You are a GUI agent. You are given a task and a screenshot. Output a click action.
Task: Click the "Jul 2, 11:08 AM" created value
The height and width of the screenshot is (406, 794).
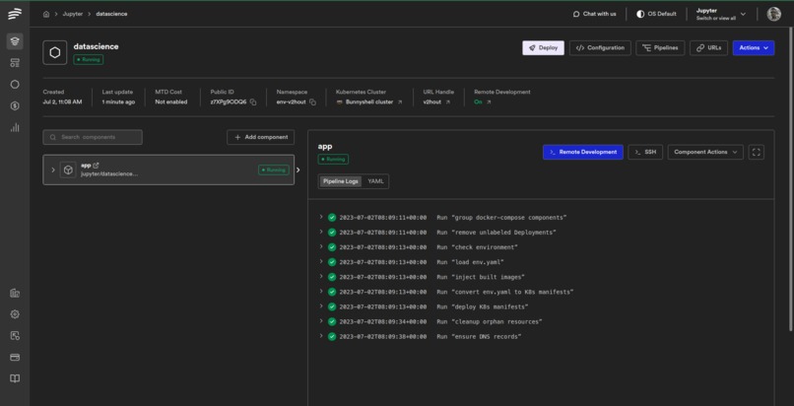pos(62,101)
